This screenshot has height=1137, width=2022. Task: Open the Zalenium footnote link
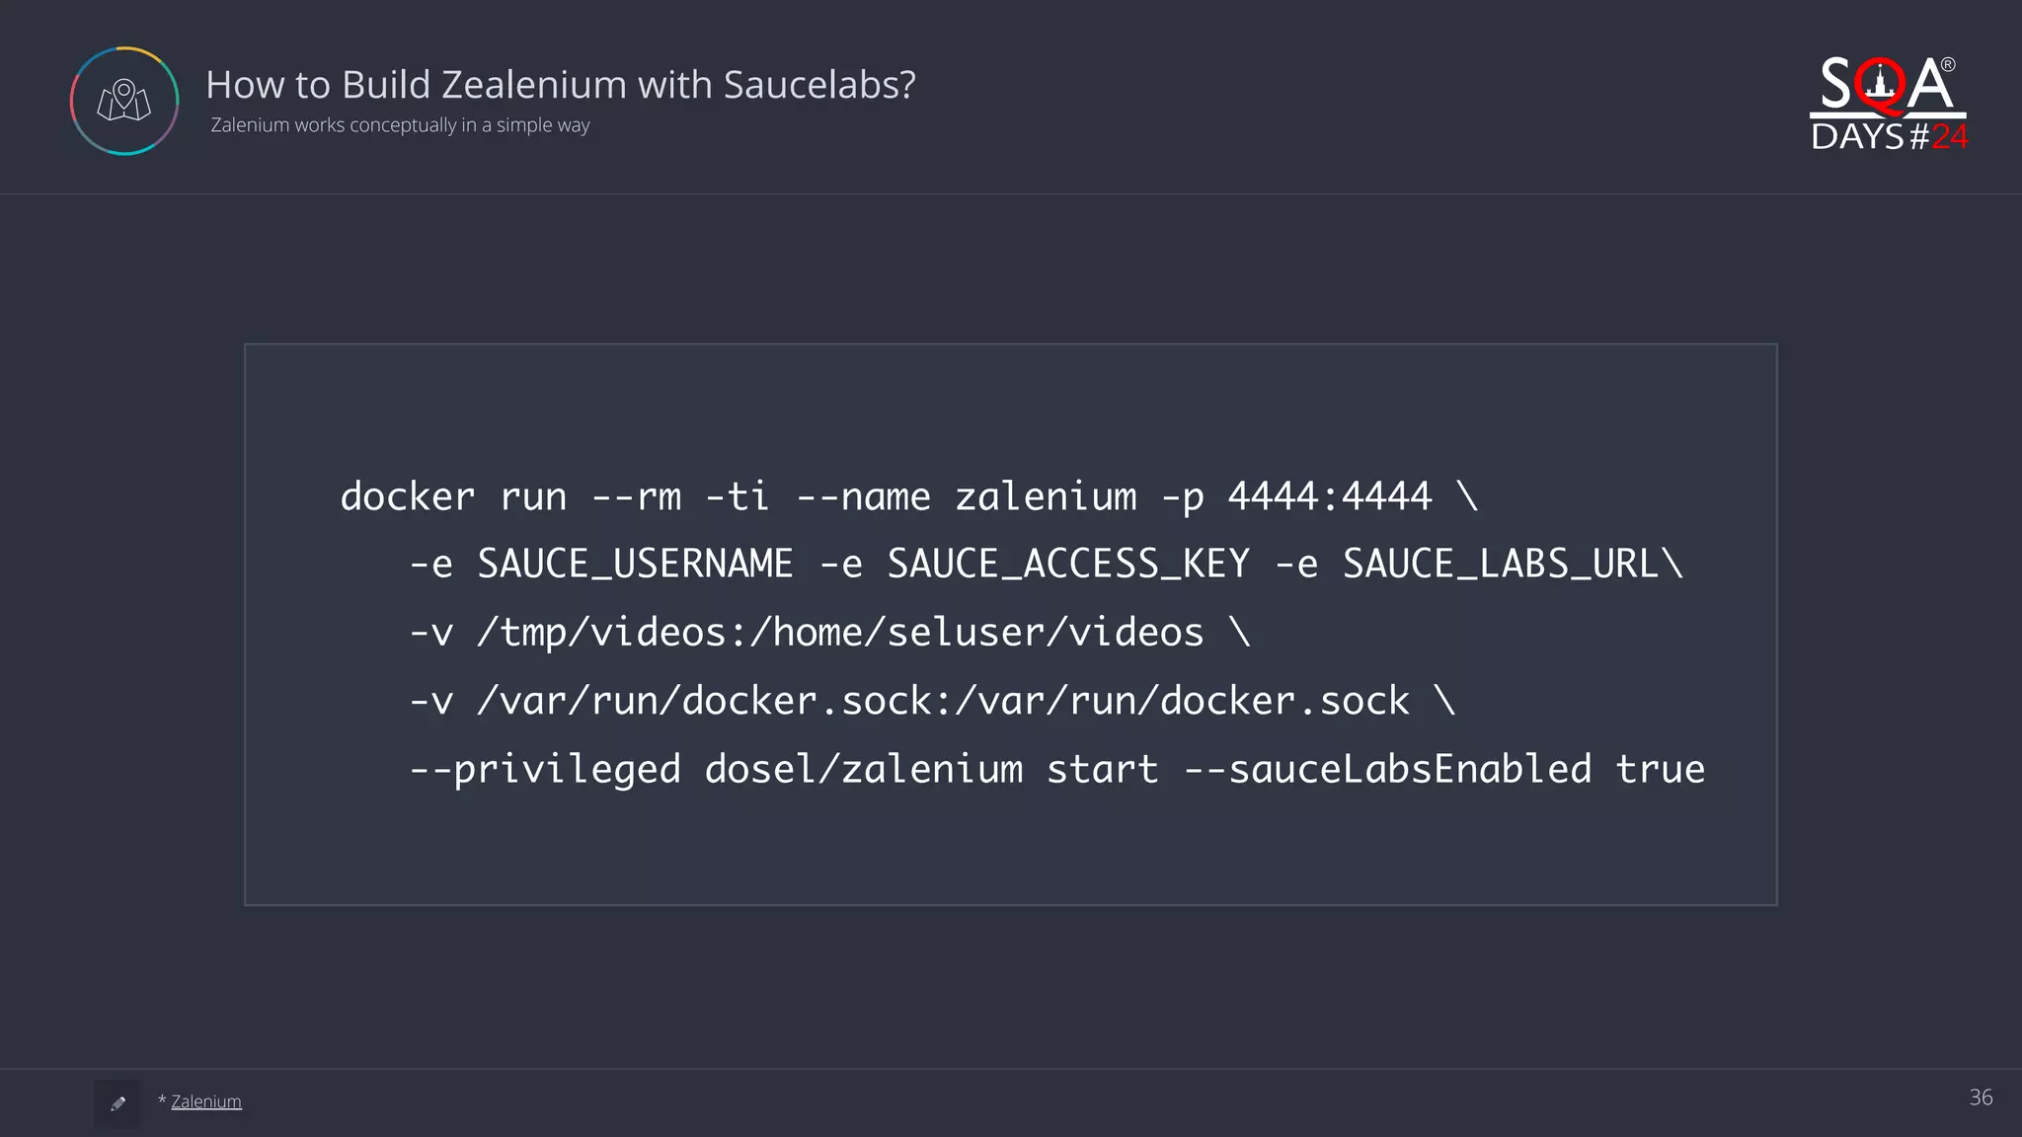click(x=205, y=1101)
